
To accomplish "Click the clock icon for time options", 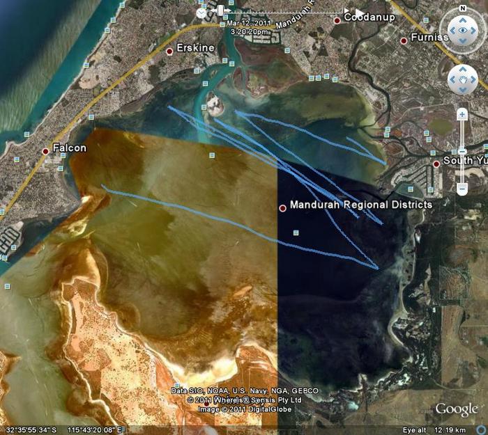I will (201, 13).
